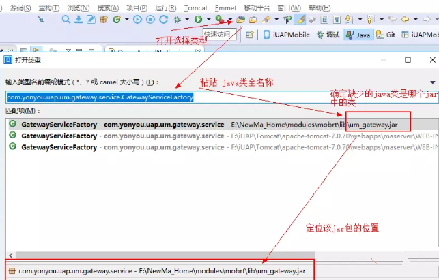Click the open task folder icon
Screen dimensions: 439x280
[253, 20]
